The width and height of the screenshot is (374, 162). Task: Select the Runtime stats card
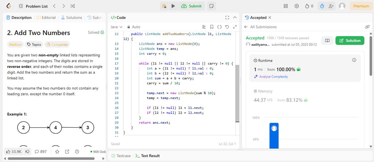click(x=305, y=68)
